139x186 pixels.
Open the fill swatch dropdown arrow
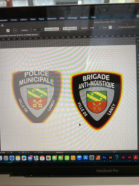coord(11,30)
